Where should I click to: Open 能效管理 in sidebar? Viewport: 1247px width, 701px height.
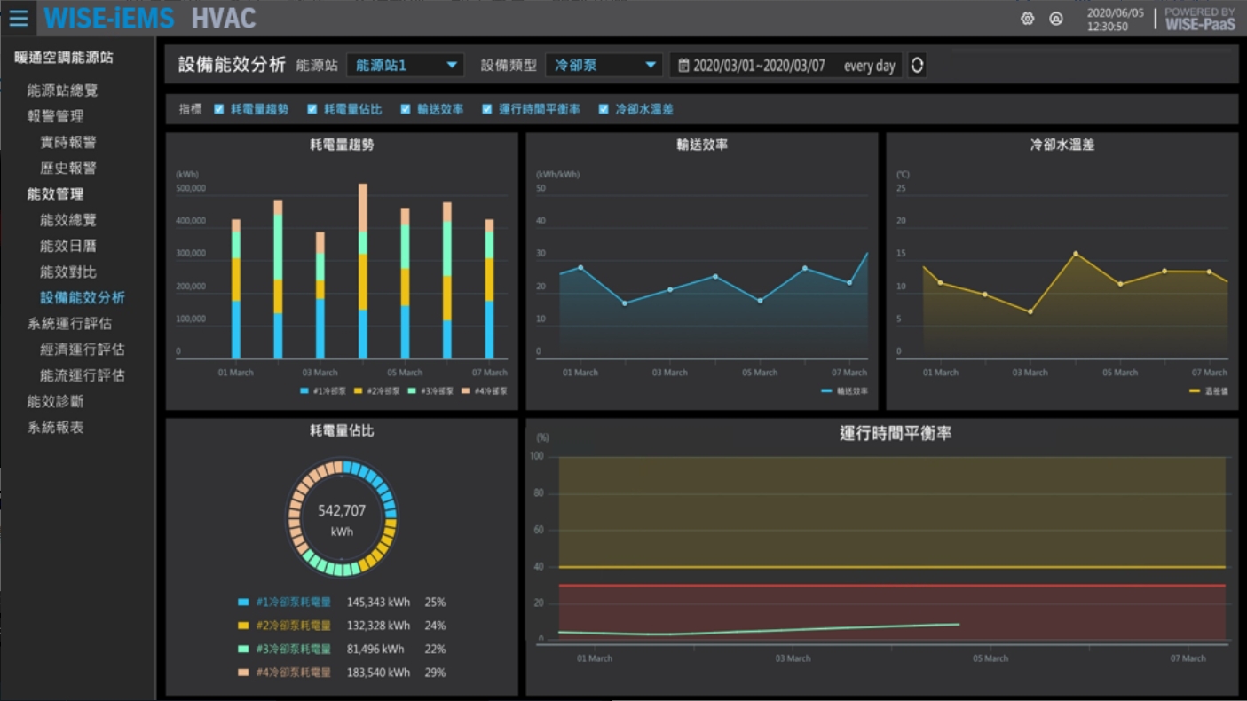[55, 193]
